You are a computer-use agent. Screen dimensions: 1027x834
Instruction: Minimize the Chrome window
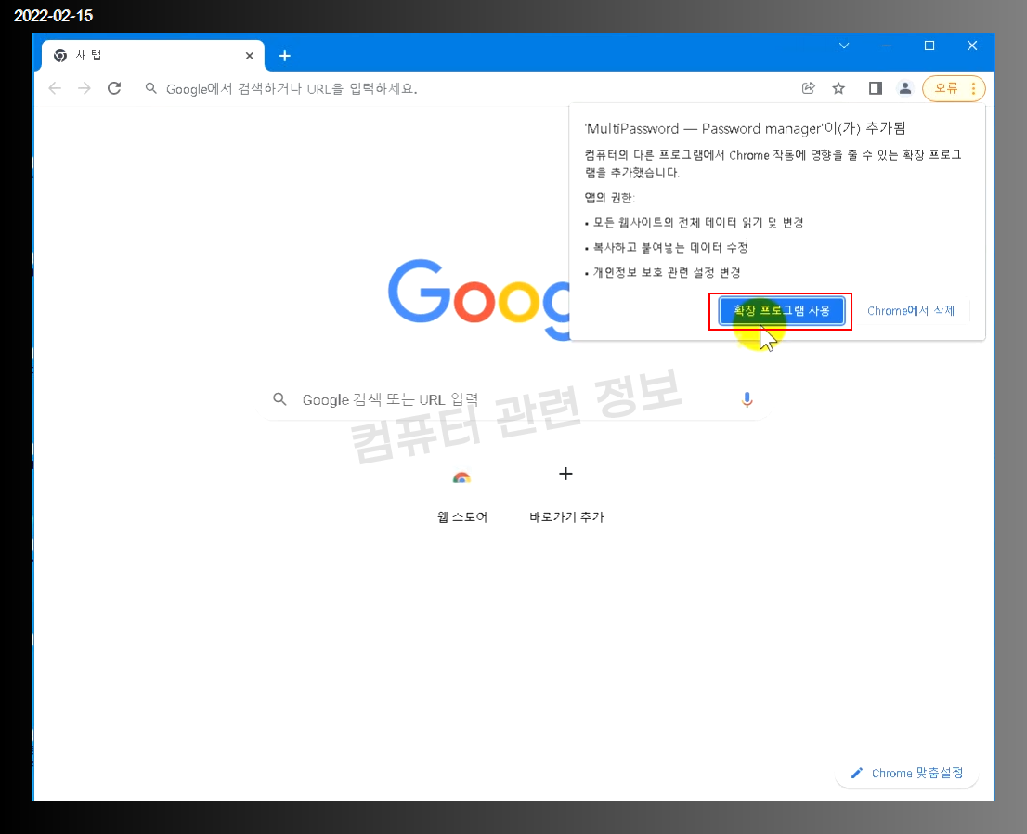click(x=887, y=46)
